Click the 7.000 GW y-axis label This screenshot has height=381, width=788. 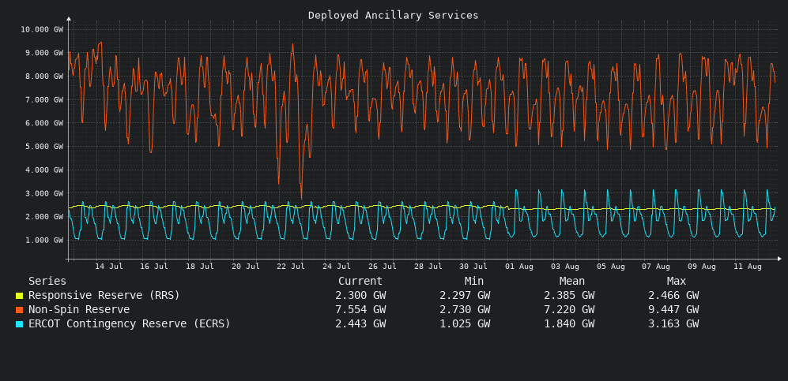tap(44, 99)
